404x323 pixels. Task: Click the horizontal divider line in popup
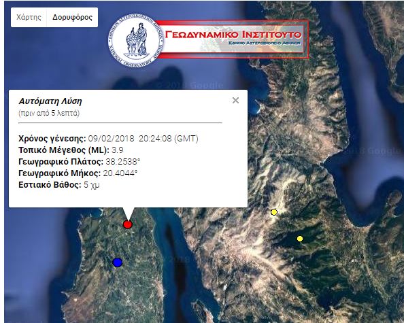click(x=120, y=123)
